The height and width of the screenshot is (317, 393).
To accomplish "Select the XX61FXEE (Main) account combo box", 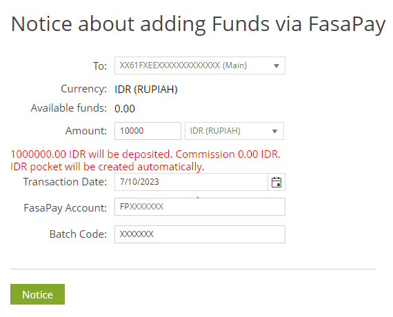I will (200, 65).
